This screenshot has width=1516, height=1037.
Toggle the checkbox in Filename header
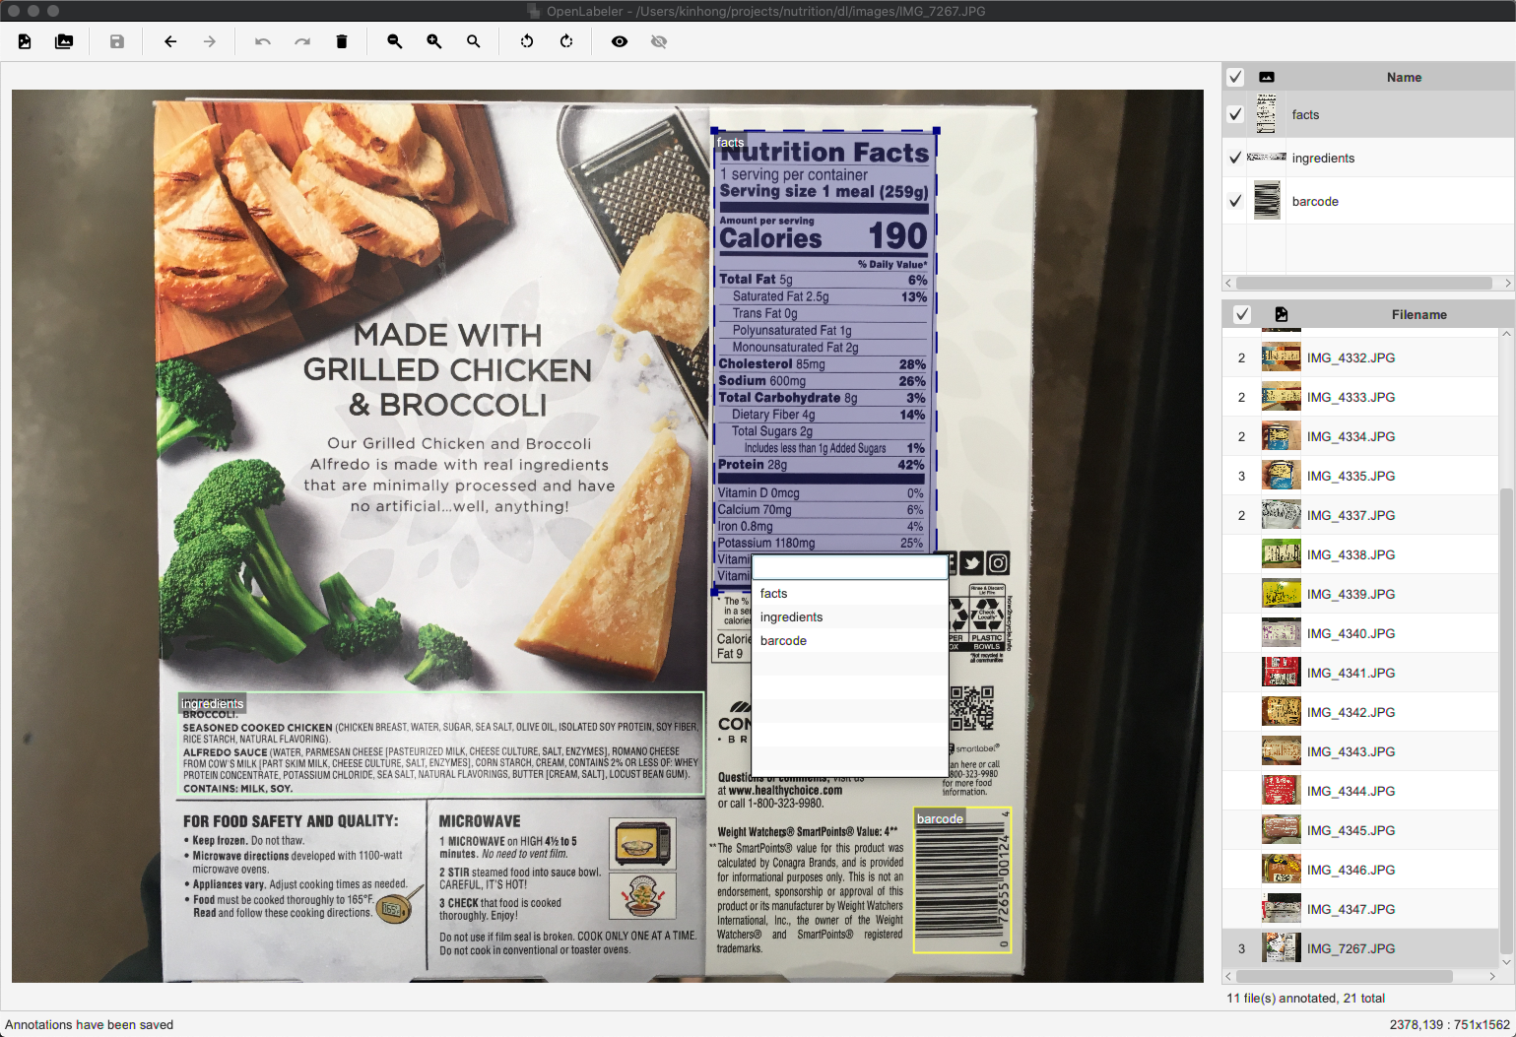[x=1242, y=314]
